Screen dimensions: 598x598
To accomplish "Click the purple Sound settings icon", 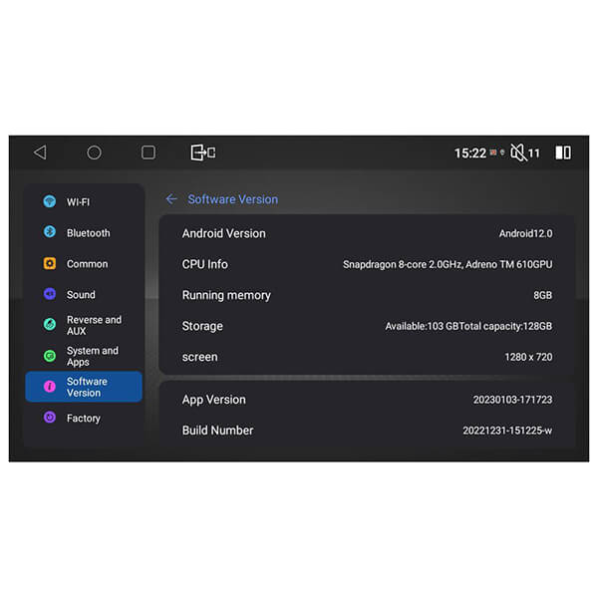I will pyautogui.click(x=50, y=295).
